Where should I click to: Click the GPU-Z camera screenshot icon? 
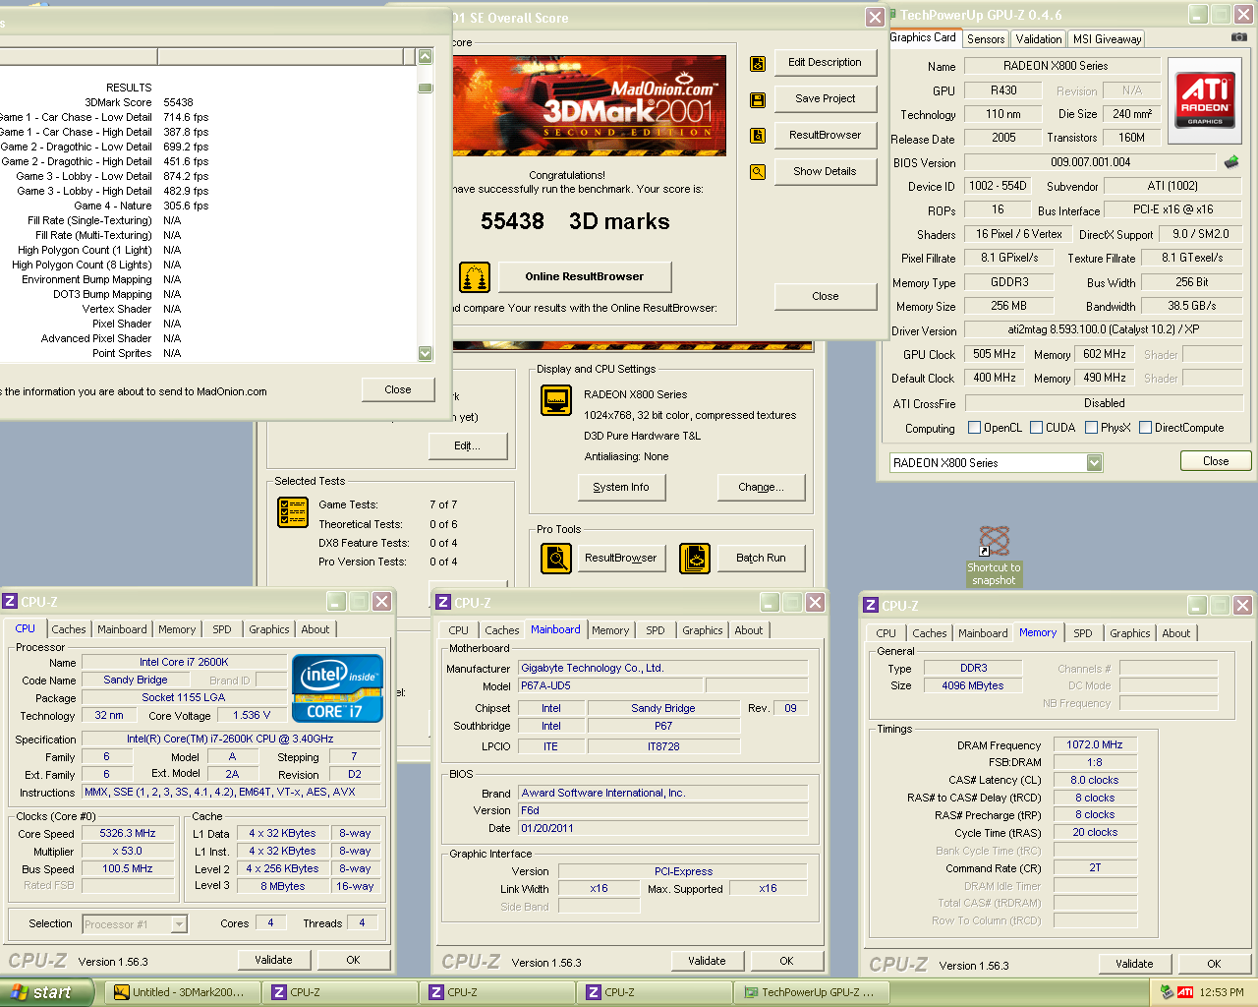(1239, 37)
